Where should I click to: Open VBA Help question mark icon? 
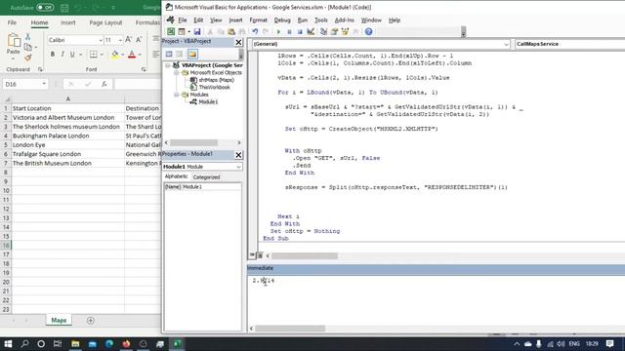pos(369,31)
